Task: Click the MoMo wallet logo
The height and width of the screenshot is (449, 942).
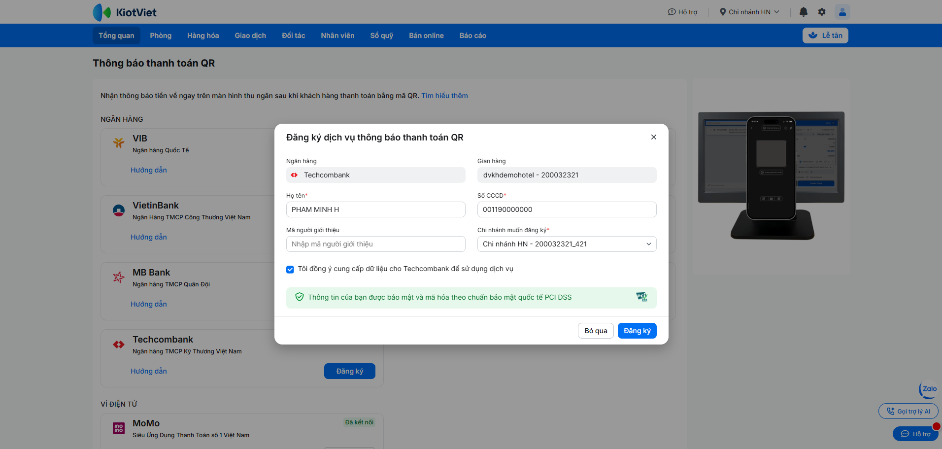Action: click(x=119, y=428)
